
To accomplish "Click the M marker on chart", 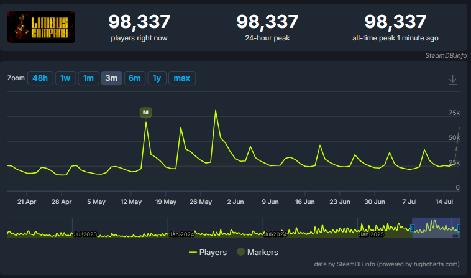I will pyautogui.click(x=145, y=113).
